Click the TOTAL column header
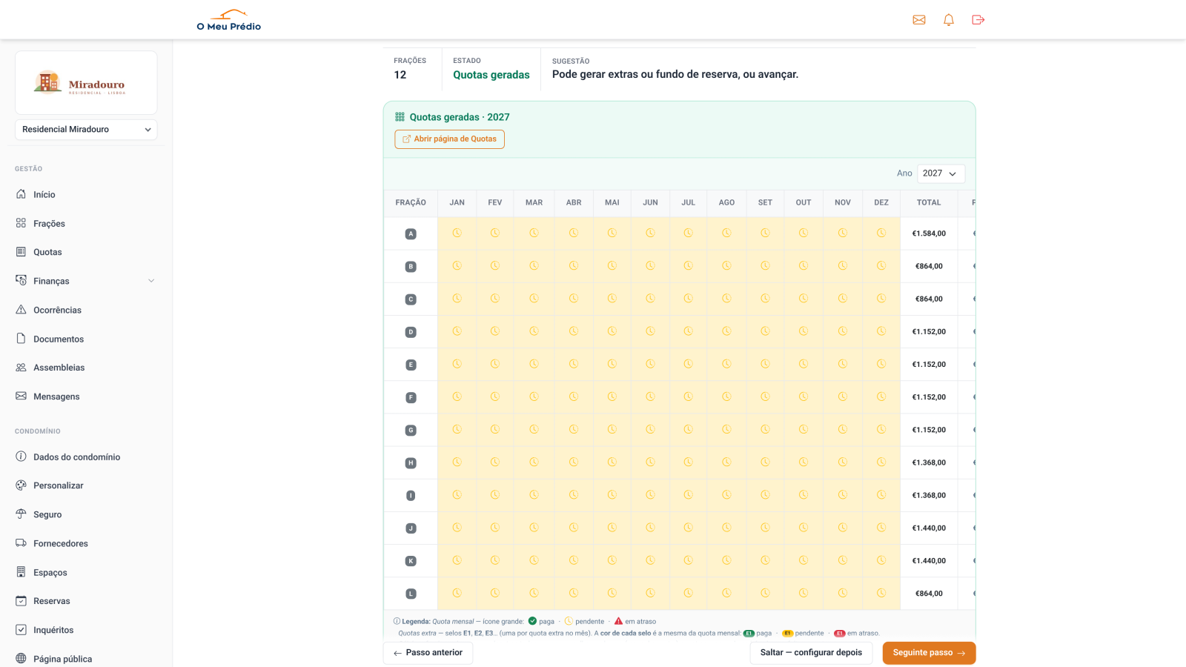 click(x=929, y=202)
